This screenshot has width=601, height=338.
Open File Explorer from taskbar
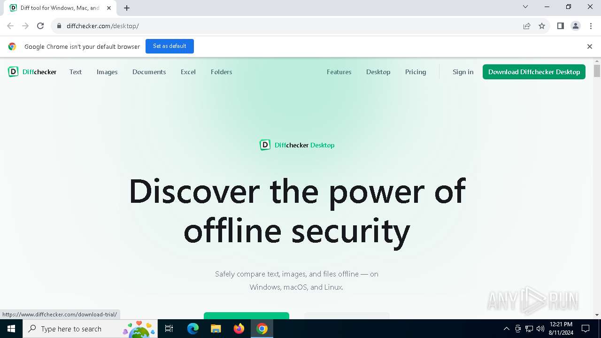(216, 329)
